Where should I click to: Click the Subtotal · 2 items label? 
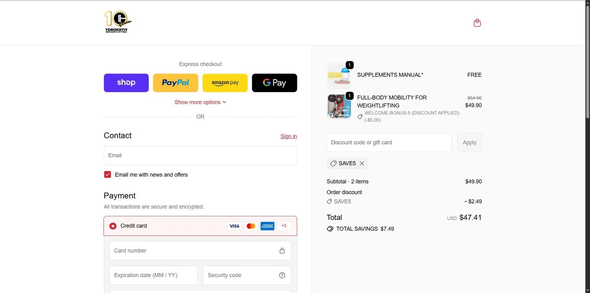click(347, 181)
